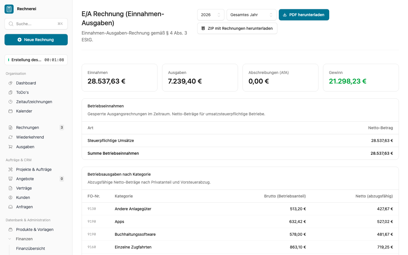The image size is (408, 255).
Task: Click the Kunden person icon
Action: [x=10, y=197]
